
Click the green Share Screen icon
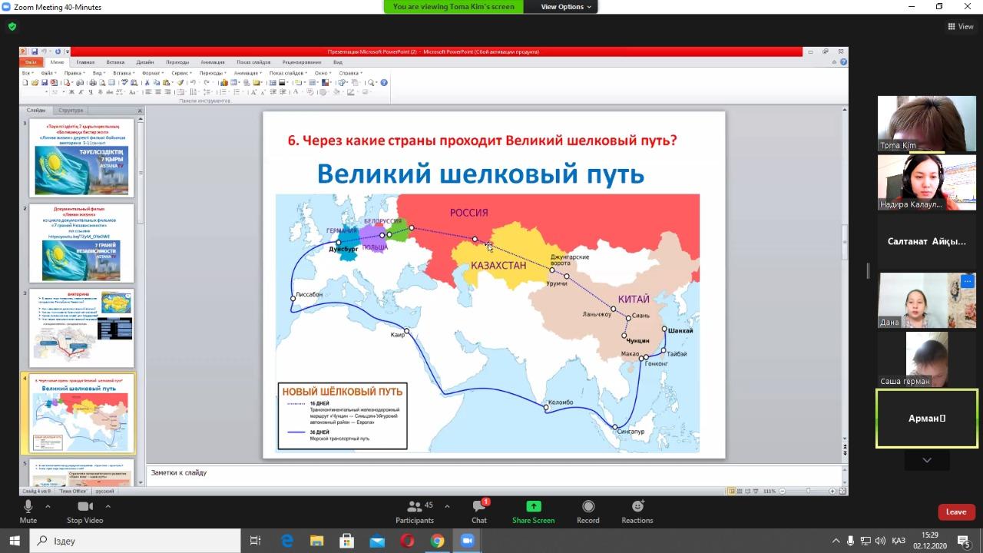click(x=533, y=507)
